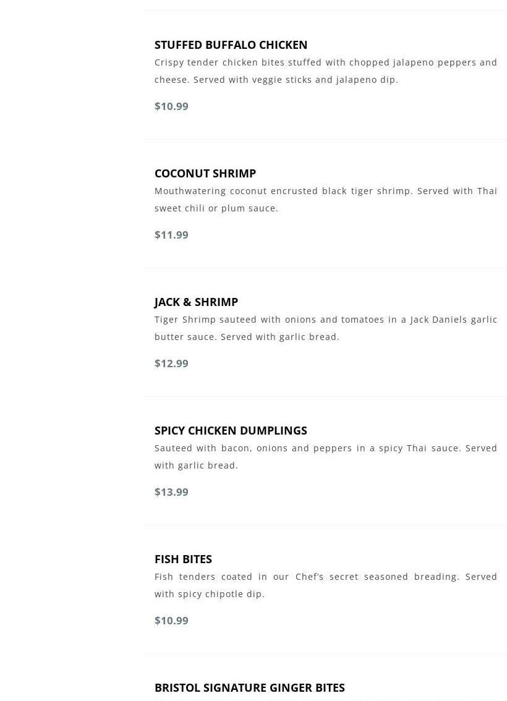Click the Coconut Shrimp description paragraph

pos(325,199)
